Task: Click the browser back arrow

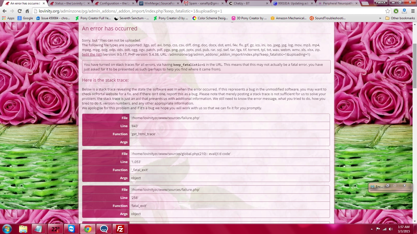Action: pyautogui.click(x=4, y=11)
